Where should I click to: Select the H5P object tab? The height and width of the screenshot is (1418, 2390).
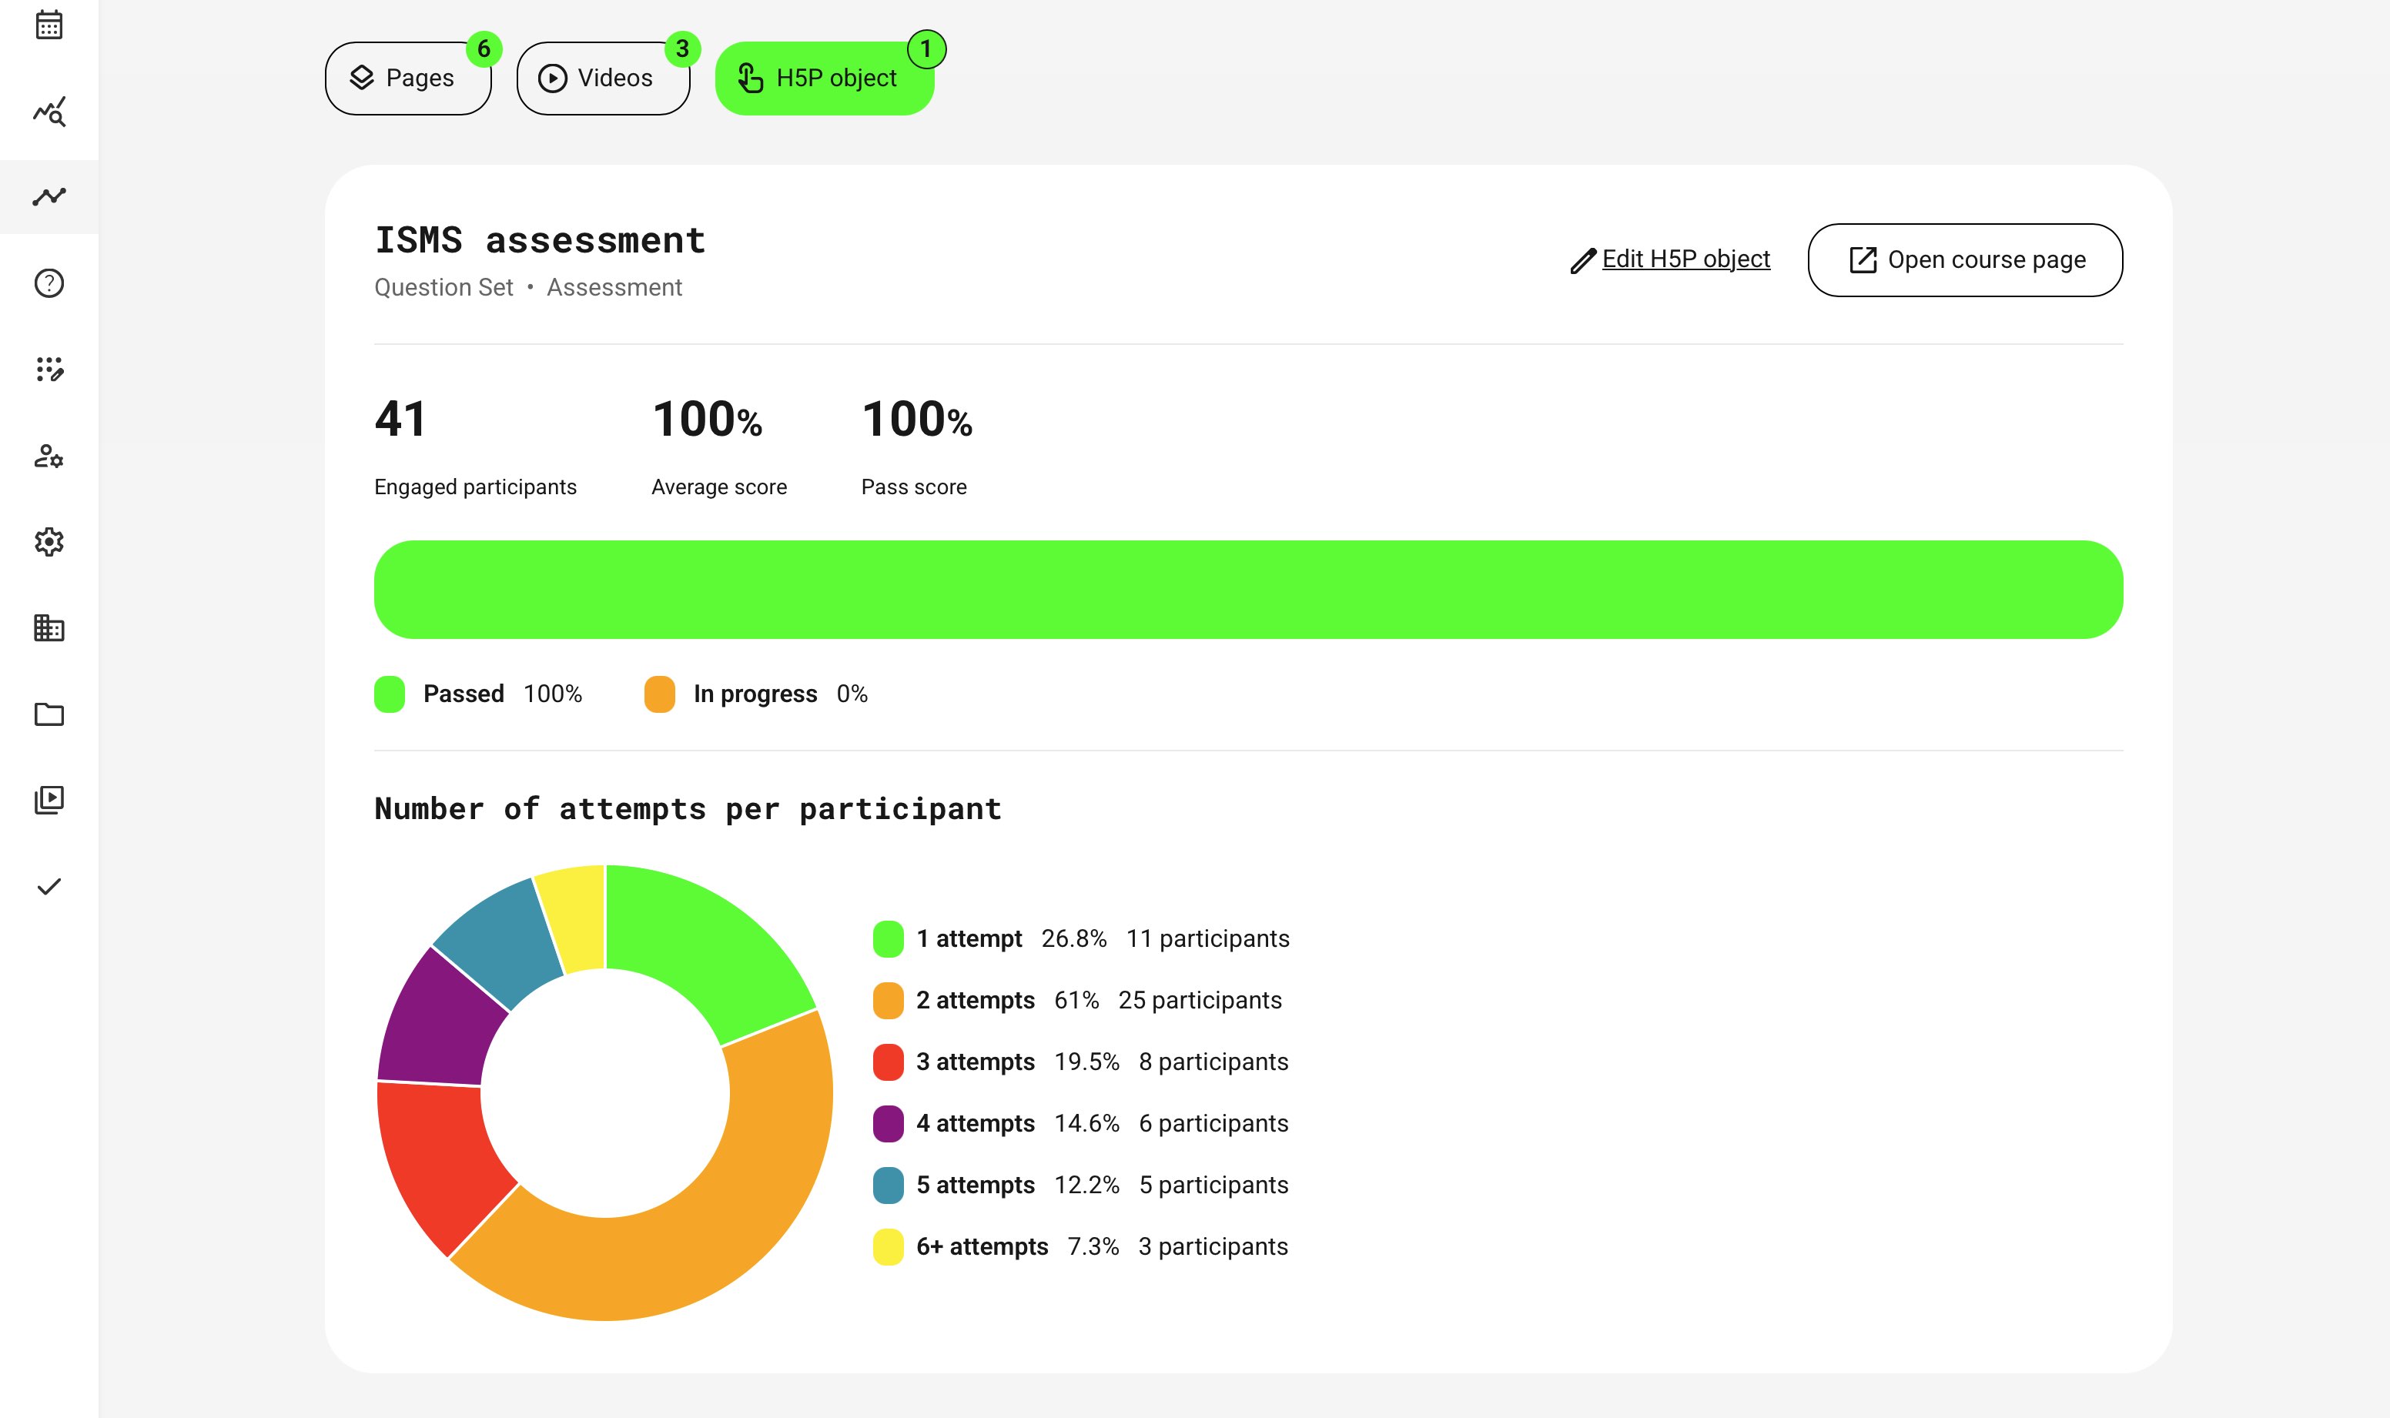coord(824,79)
